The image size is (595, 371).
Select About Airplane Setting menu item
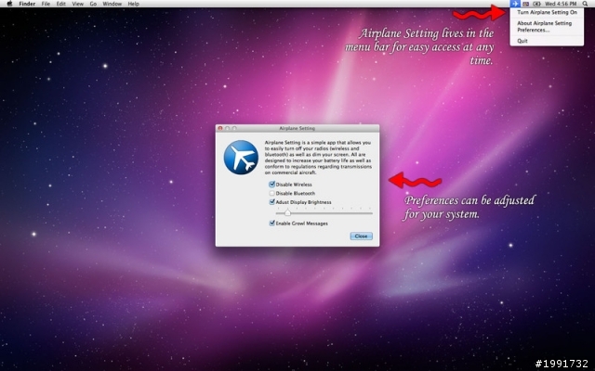544,23
